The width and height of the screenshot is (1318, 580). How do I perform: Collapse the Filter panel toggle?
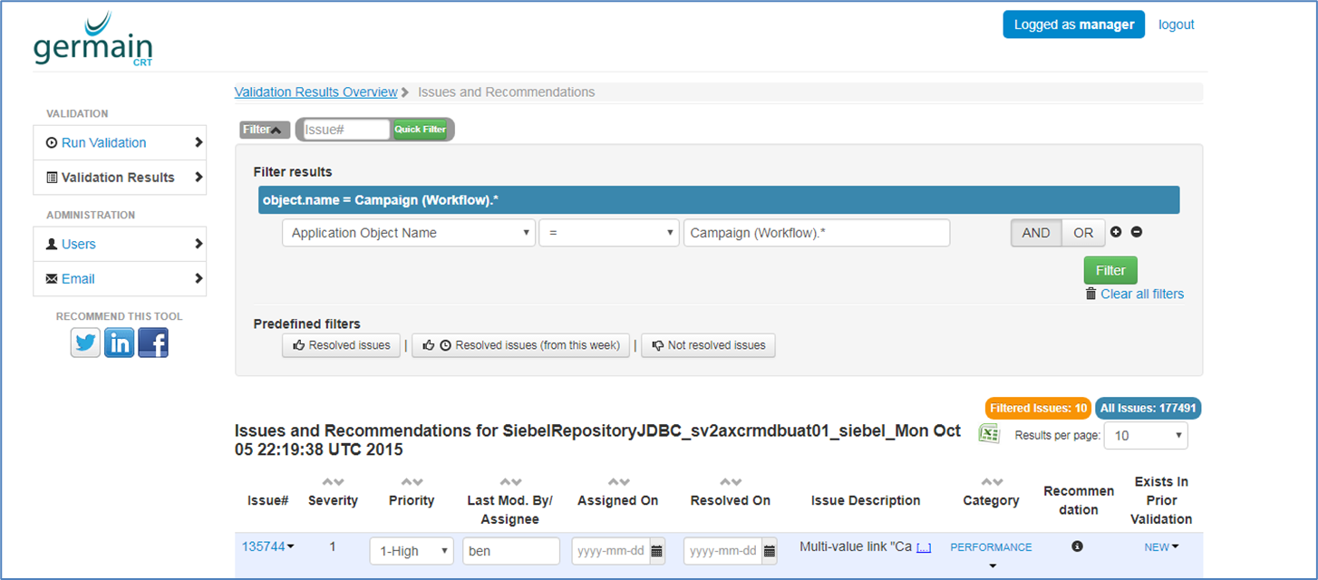pyautogui.click(x=264, y=130)
